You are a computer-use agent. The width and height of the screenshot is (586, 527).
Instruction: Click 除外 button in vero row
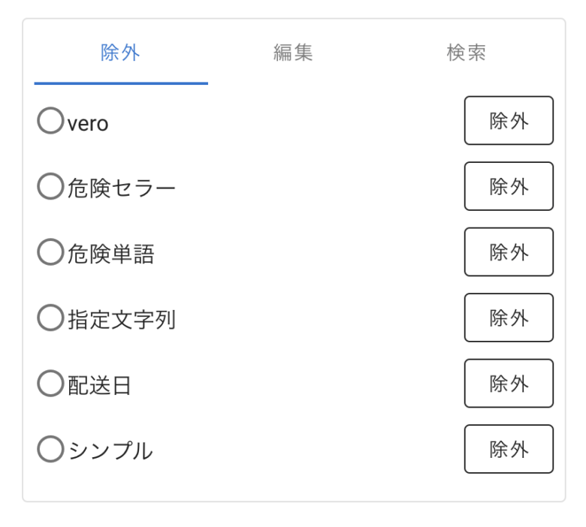click(509, 121)
